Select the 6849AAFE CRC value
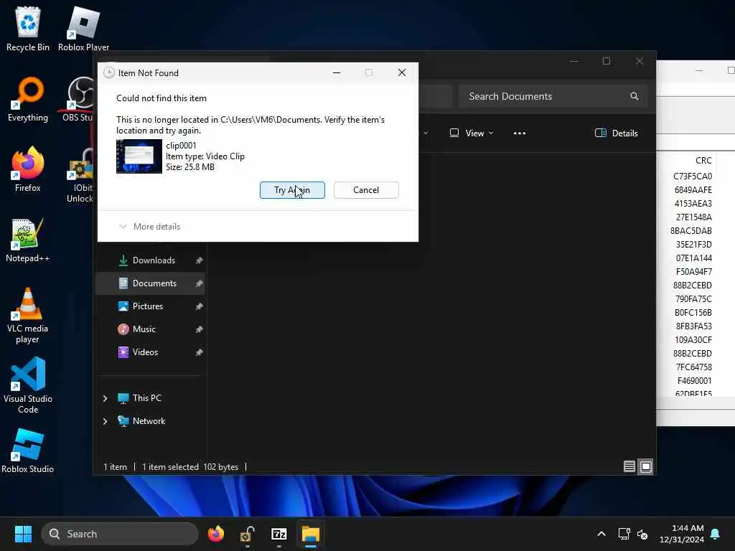The width and height of the screenshot is (735, 551). pos(693,189)
